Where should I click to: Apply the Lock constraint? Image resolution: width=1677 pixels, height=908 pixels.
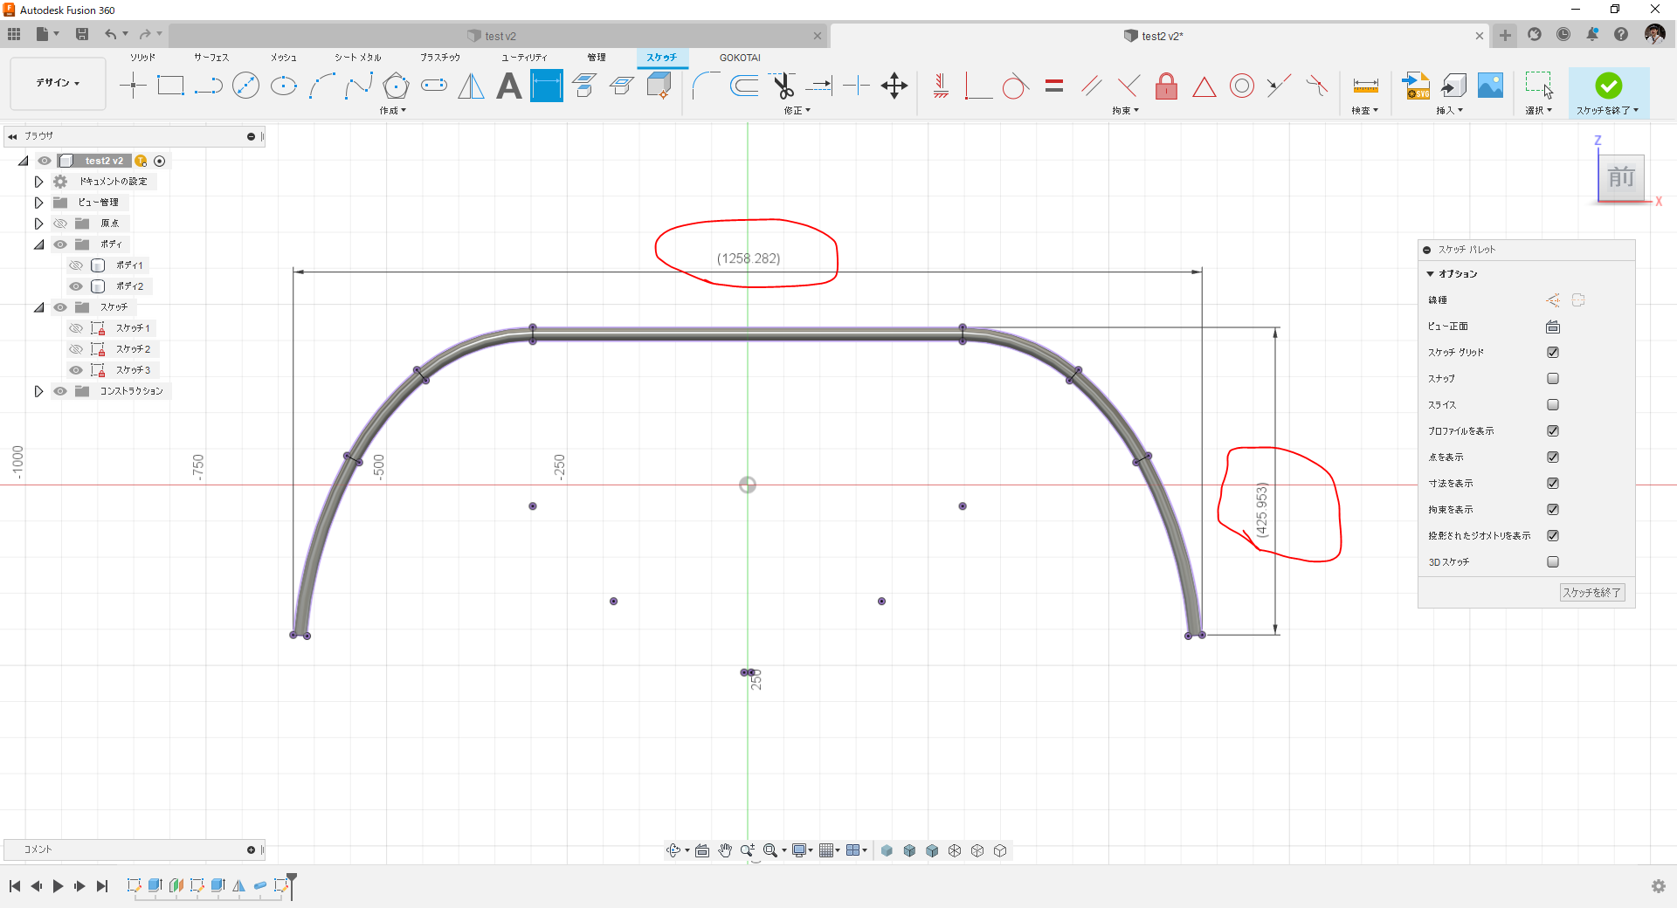pos(1167,86)
